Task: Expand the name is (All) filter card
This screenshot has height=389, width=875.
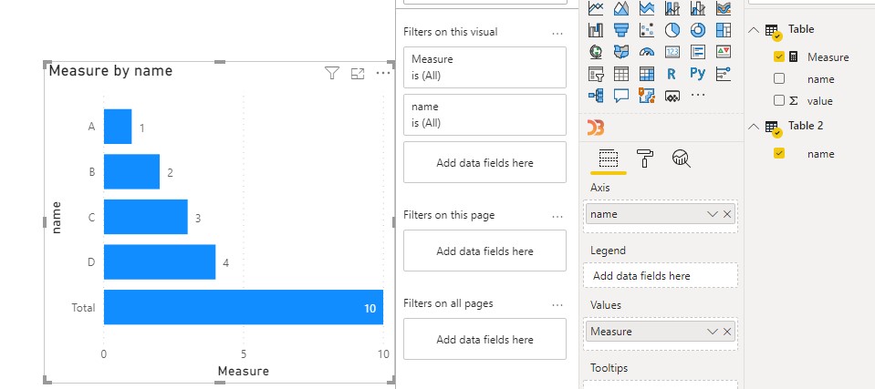Action: pyautogui.click(x=484, y=115)
